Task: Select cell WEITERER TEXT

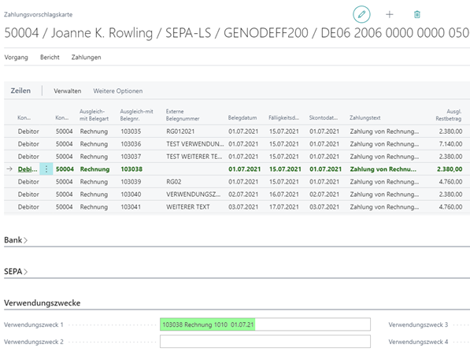Action: click(x=188, y=207)
